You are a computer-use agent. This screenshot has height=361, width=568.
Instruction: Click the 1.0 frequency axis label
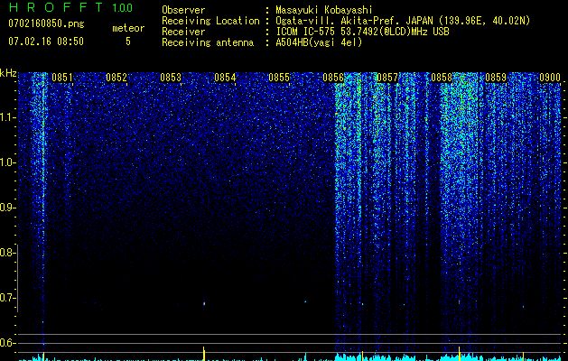7,162
